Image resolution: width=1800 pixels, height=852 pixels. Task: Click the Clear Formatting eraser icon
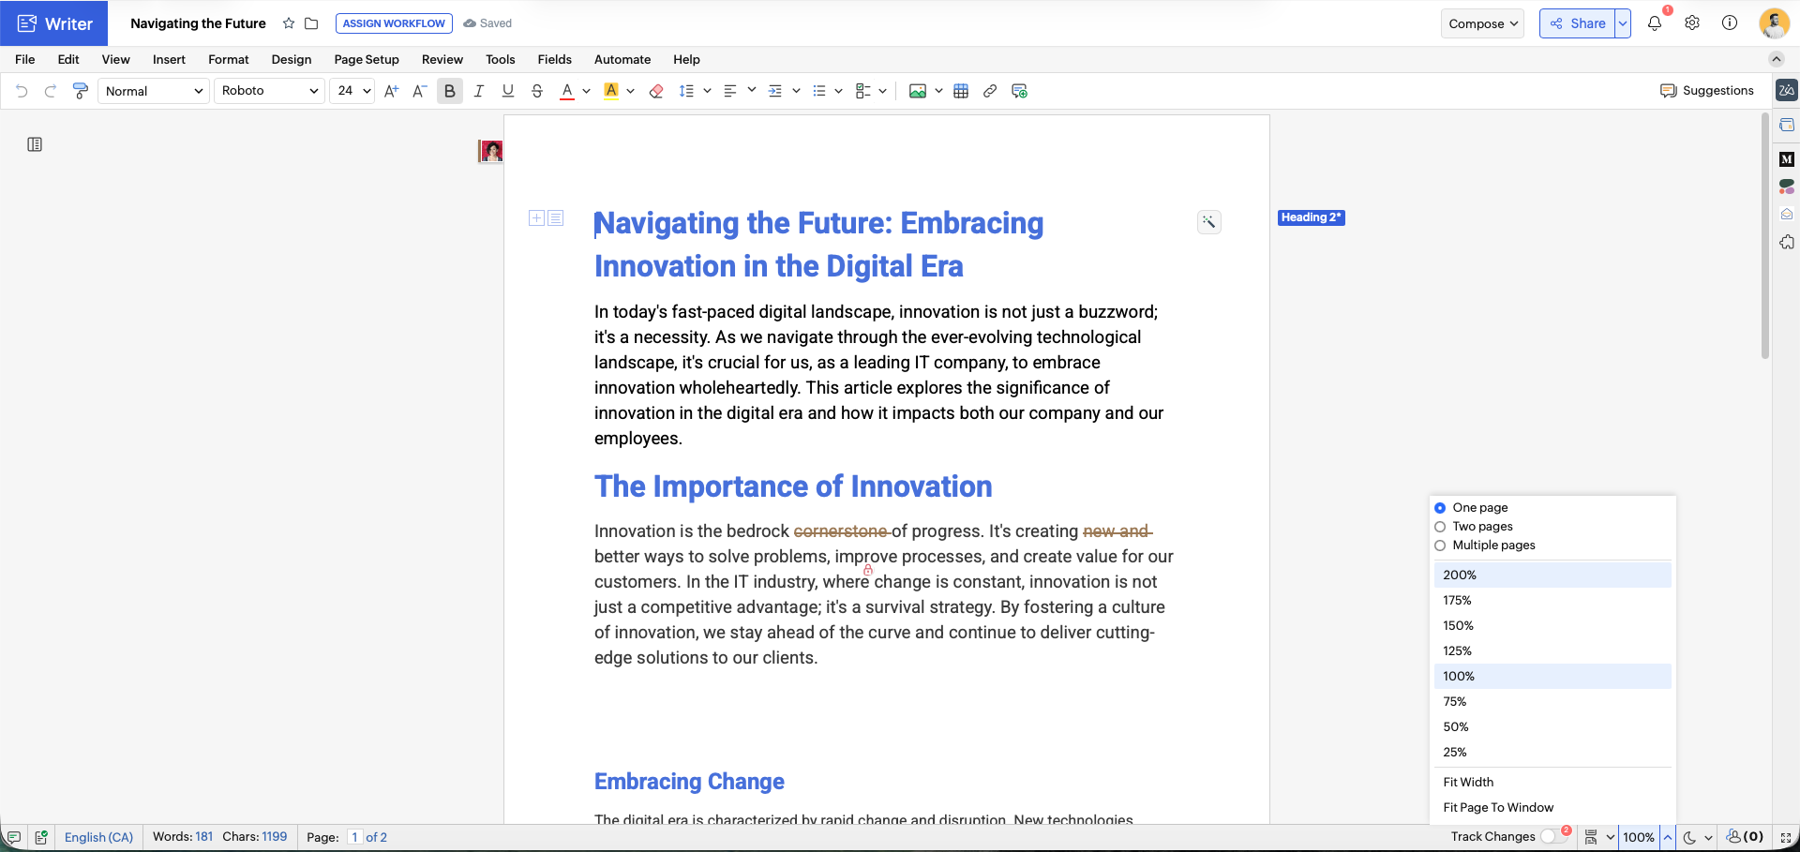(x=656, y=91)
